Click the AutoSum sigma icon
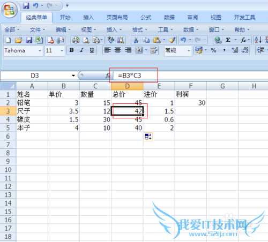The height and width of the screenshot is (242, 268). click(x=228, y=40)
